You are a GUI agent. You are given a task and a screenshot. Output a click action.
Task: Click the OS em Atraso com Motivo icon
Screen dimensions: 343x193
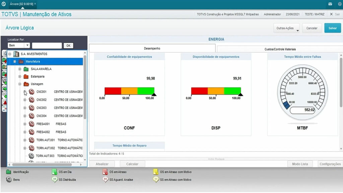tap(155, 172)
